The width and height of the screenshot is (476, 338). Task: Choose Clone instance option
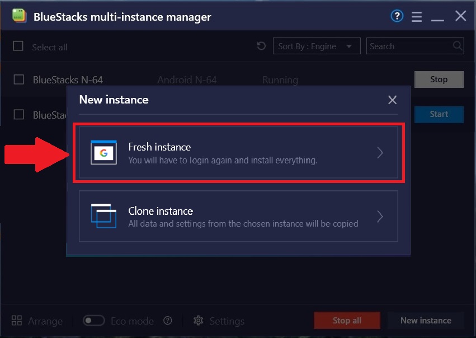coord(238,216)
